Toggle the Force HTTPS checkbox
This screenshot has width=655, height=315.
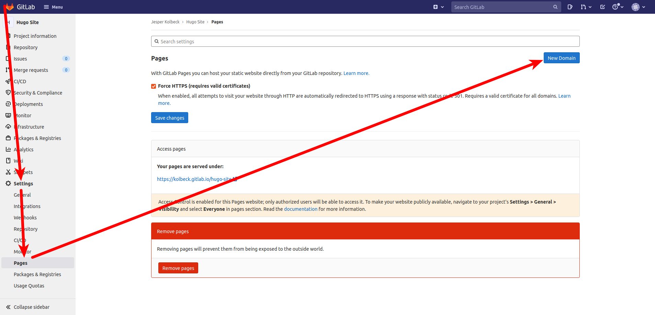click(154, 86)
